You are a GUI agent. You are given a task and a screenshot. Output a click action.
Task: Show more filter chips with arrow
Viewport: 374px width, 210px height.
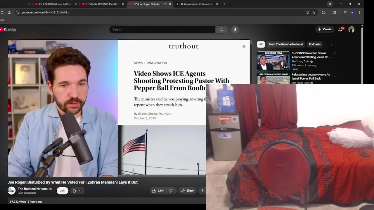[332, 45]
